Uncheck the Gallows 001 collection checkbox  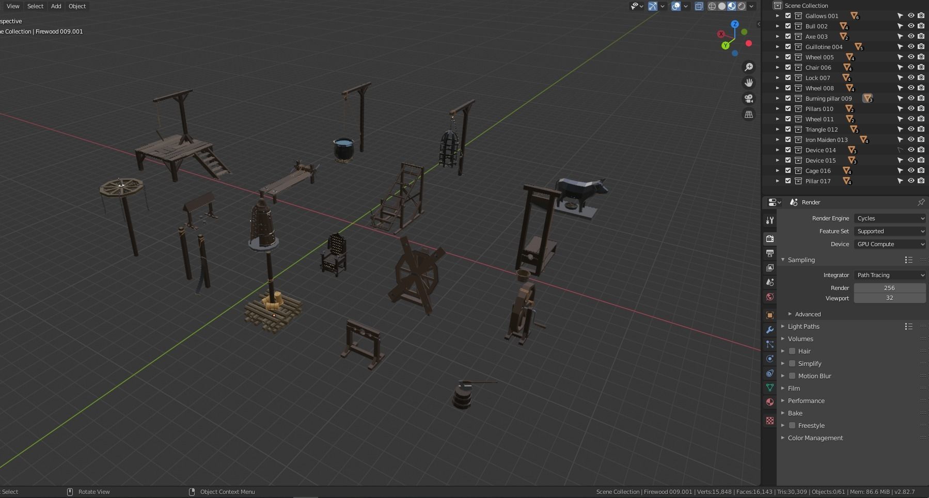(x=788, y=16)
